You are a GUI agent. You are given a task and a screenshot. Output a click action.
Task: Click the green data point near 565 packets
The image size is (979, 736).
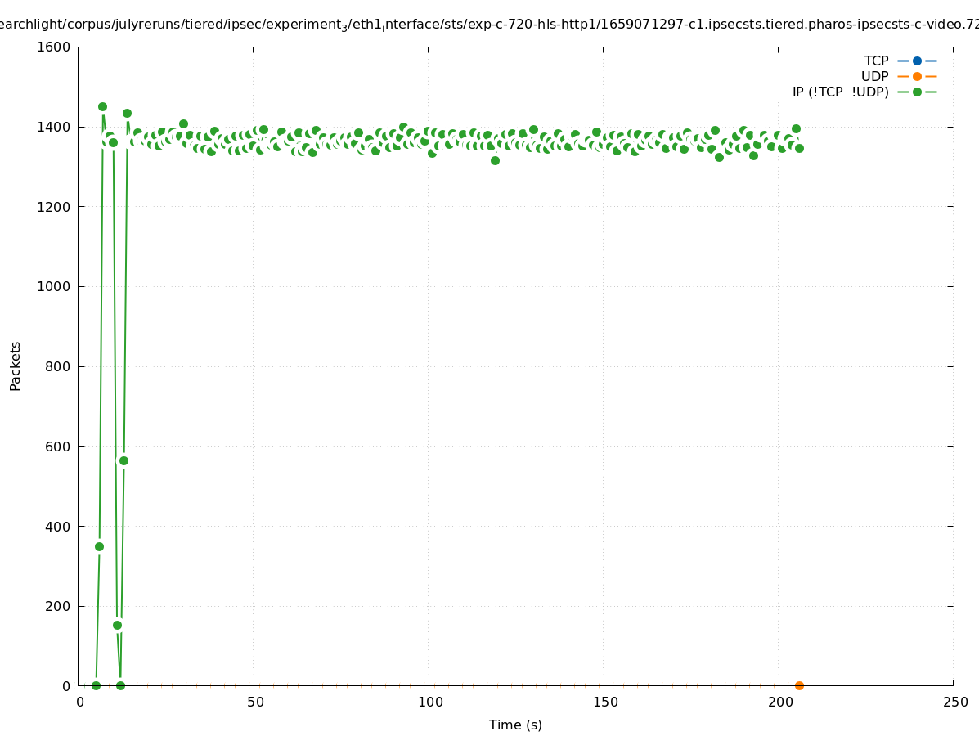click(x=123, y=460)
